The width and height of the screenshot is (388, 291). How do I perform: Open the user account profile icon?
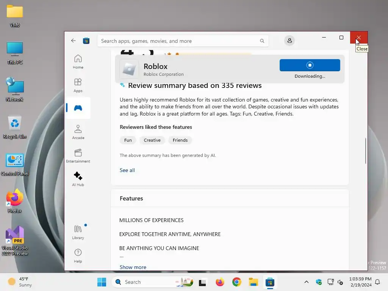pos(289,41)
